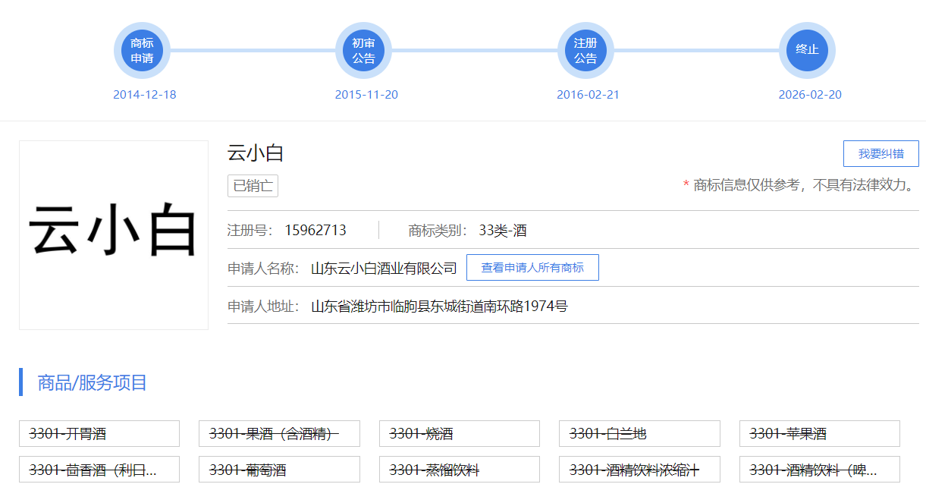Click the 云小白 trademark title
Screen dimensions: 926x503
(256, 152)
